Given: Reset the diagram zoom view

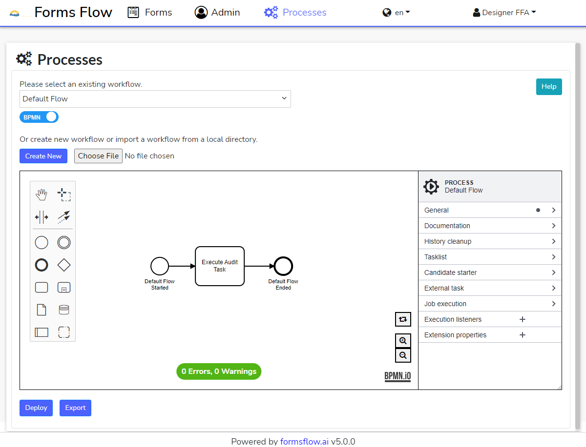Looking at the screenshot, I should (403, 319).
